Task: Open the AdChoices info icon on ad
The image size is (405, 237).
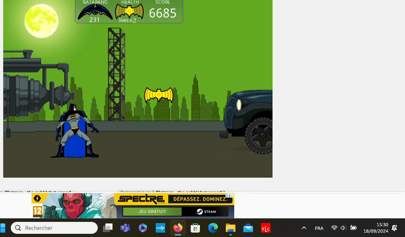Action: pos(227,196)
